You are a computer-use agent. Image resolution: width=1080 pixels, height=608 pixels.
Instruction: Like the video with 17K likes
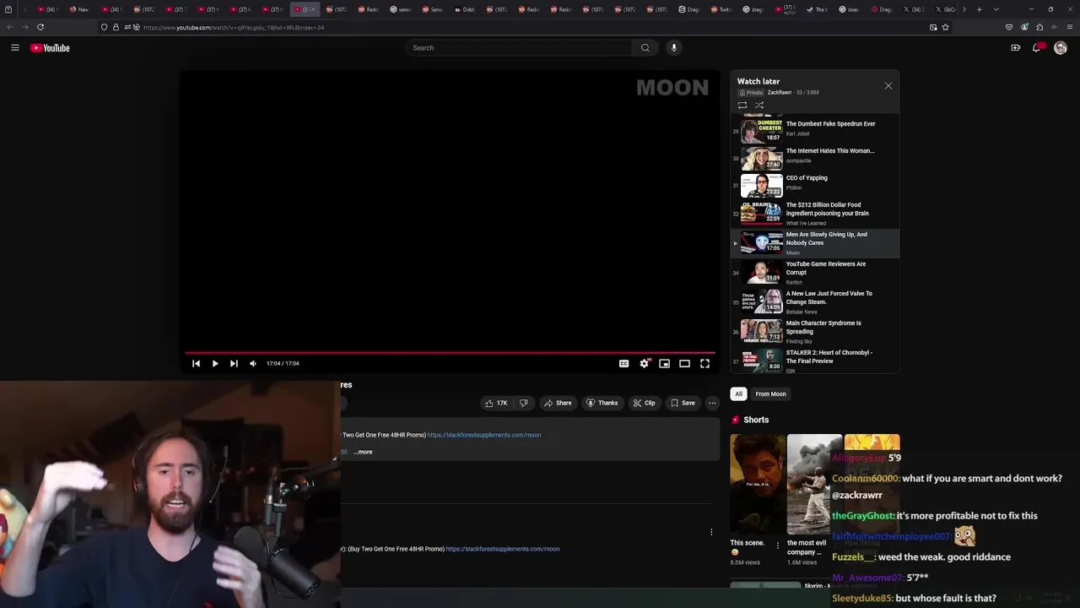coord(496,403)
